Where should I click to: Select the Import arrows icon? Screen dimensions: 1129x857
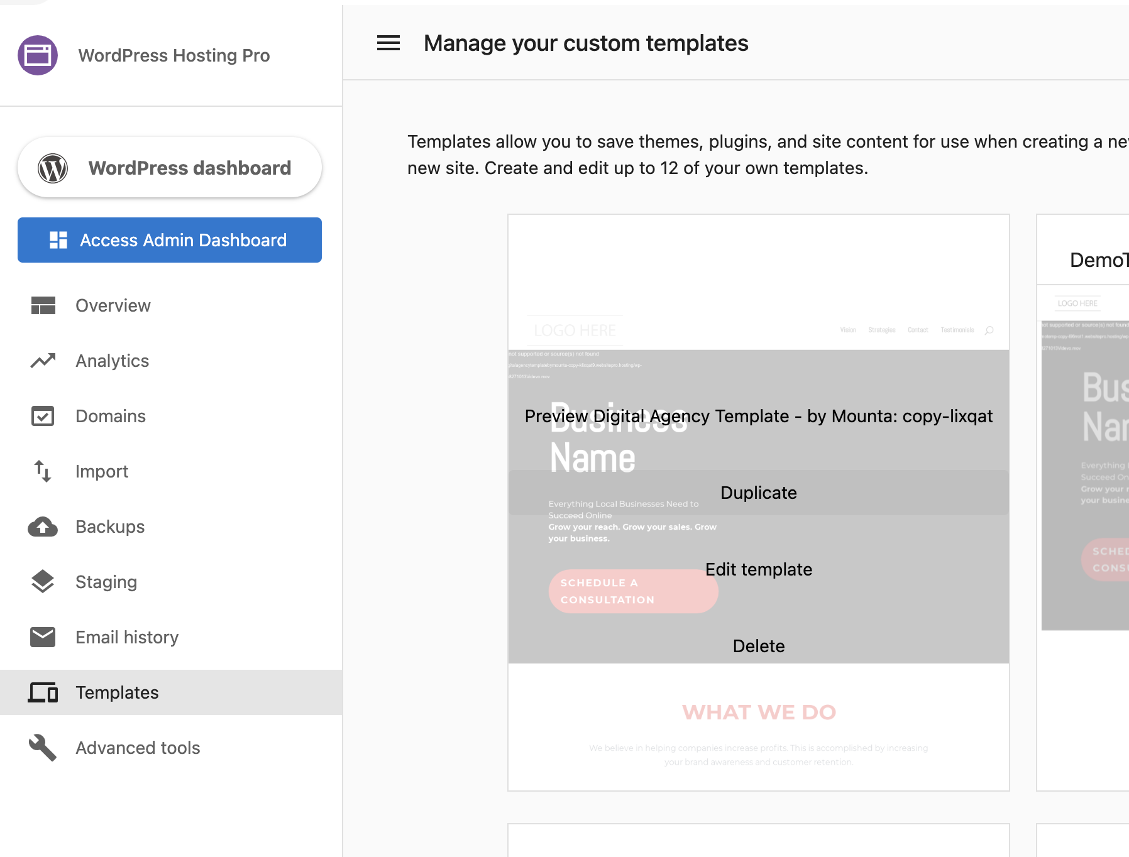coord(42,471)
